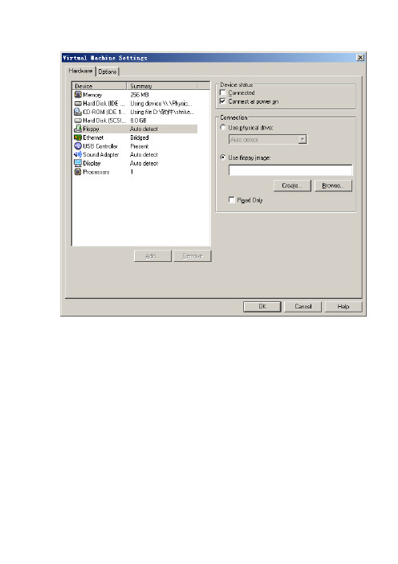
Task: Click the Hard Disk IDE icon
Action: 78,103
